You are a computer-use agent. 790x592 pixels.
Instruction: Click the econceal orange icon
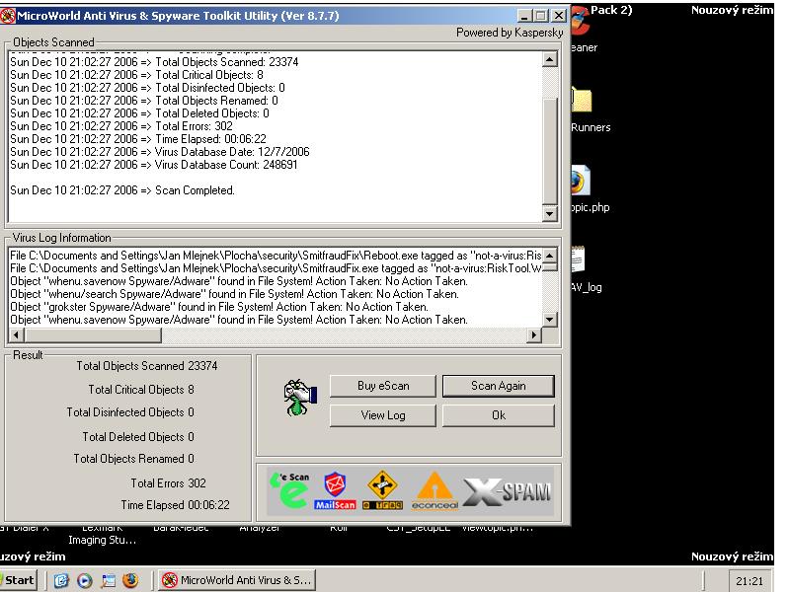[434, 490]
